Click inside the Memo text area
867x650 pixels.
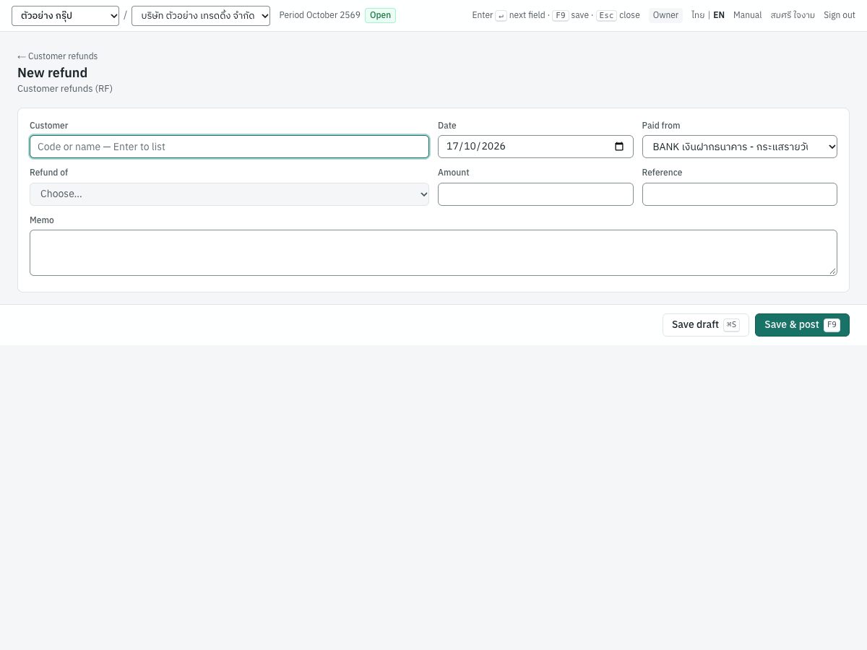433,253
